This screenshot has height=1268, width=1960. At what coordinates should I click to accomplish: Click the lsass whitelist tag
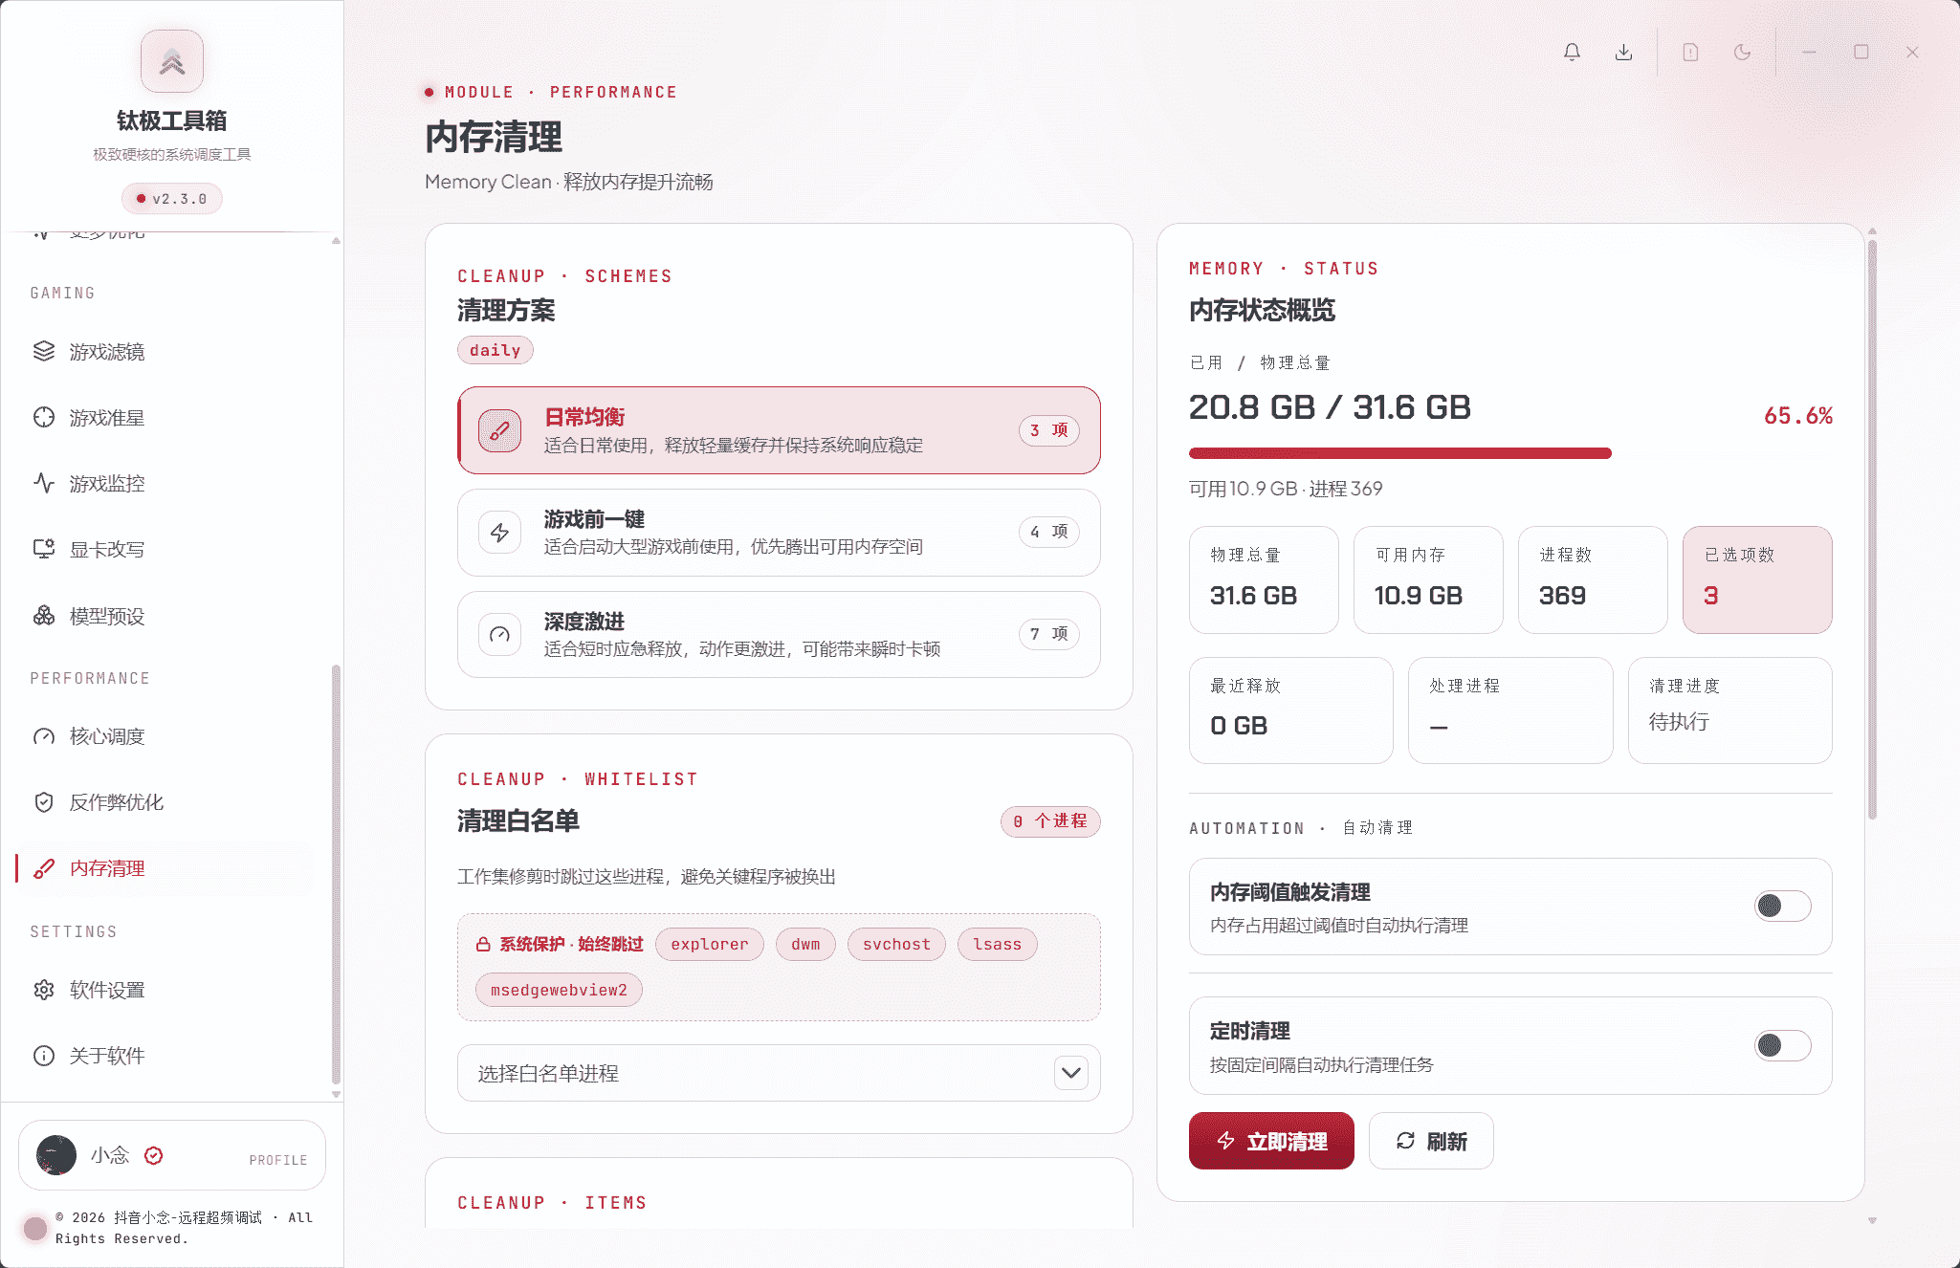[998, 945]
